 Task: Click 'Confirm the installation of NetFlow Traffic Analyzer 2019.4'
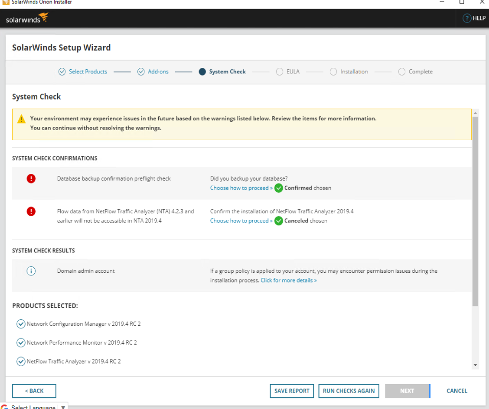pos(282,212)
